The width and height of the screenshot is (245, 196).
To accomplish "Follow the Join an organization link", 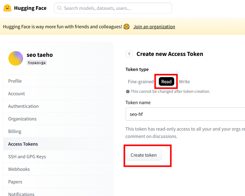I will tap(154, 27).
